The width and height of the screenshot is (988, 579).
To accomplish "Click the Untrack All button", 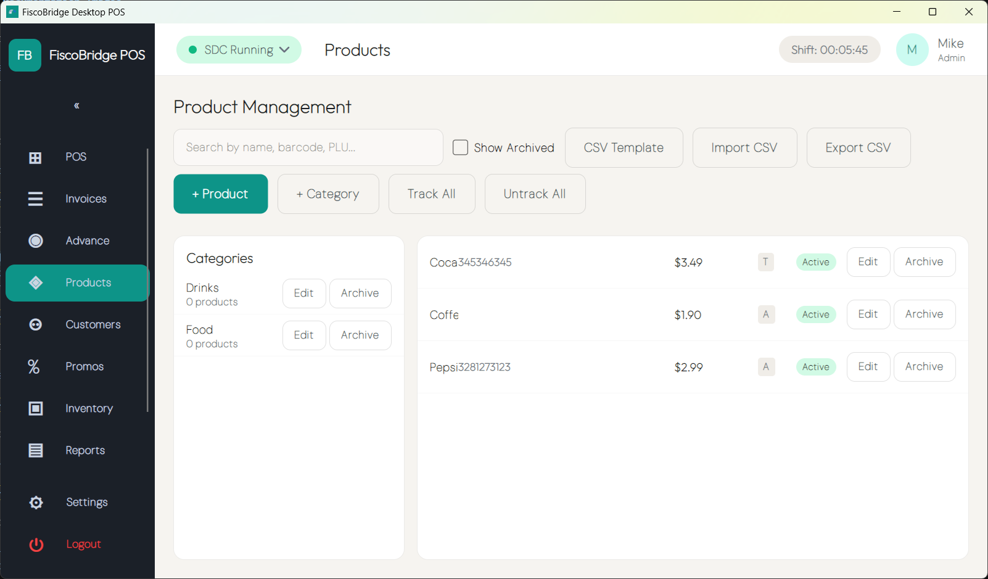I will (x=535, y=194).
